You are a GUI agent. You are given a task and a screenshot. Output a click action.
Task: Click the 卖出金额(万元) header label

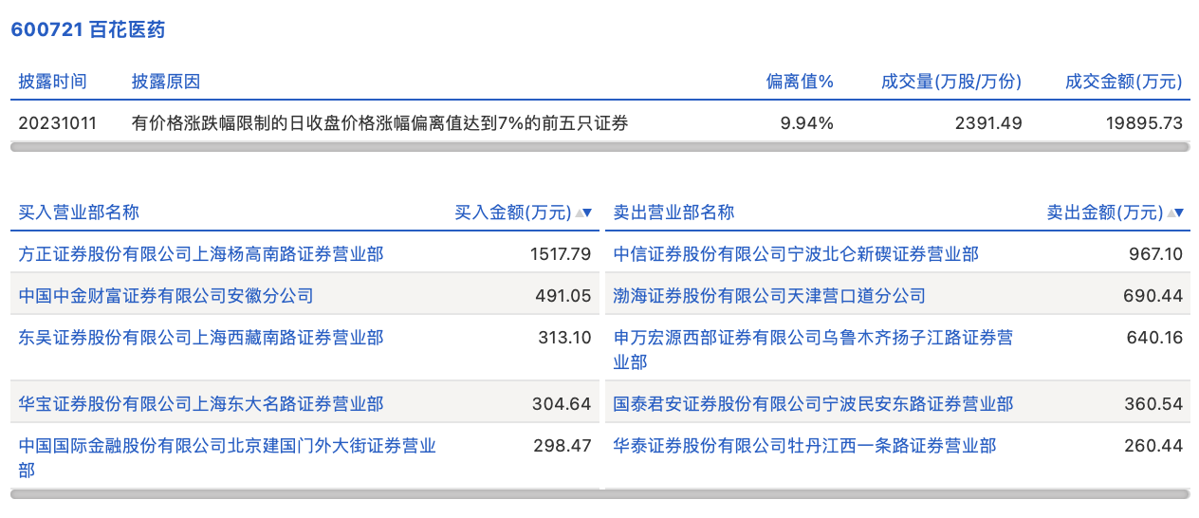[1105, 213]
